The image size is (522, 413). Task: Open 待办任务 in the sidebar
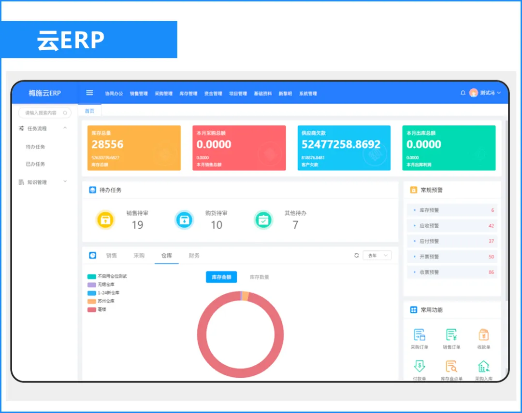click(35, 147)
